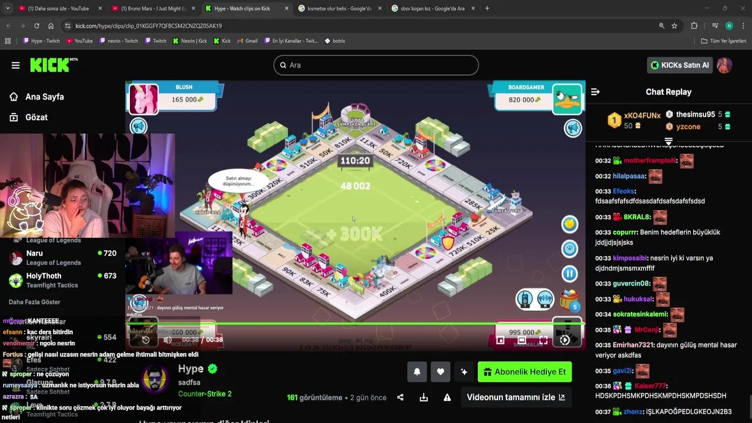Screen dimensions: 752x423
Task: Toggle the heart follow button
Action: click(441, 372)
